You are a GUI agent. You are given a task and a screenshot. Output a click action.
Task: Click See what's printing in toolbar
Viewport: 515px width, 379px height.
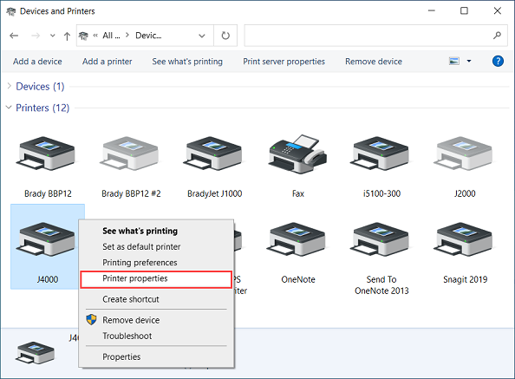tap(187, 62)
